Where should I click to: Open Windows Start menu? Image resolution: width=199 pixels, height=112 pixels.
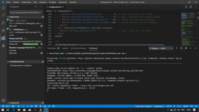tap(3, 110)
